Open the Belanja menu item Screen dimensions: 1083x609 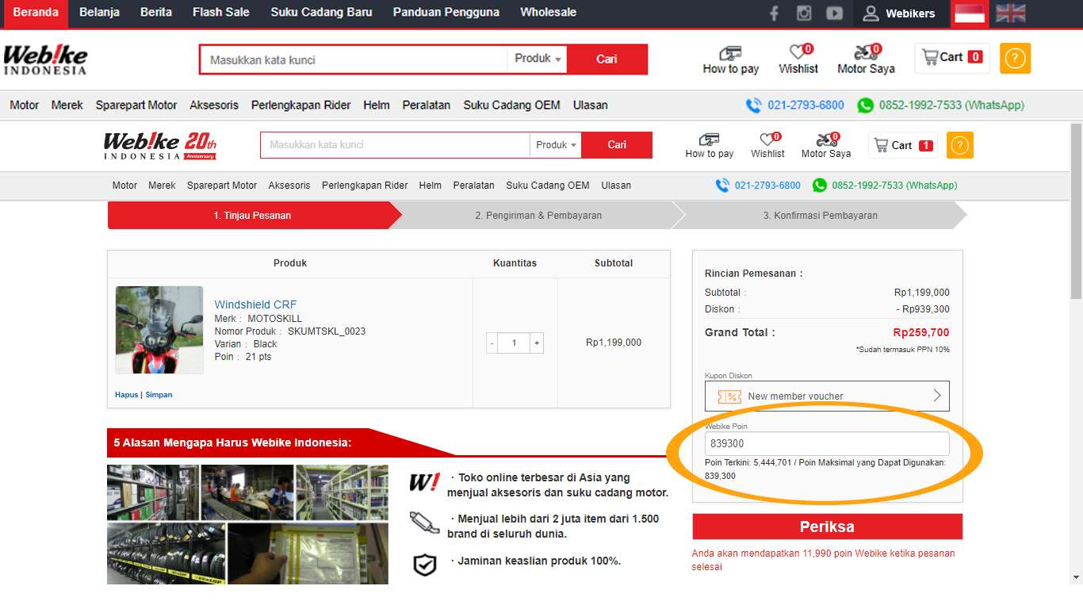coord(99,13)
